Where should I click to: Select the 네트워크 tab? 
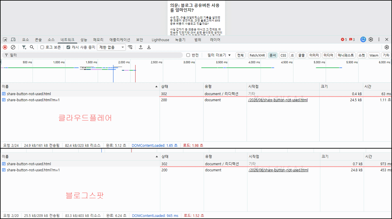pos(67,40)
